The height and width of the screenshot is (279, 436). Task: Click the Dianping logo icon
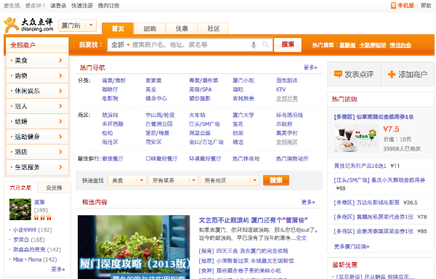12,25
